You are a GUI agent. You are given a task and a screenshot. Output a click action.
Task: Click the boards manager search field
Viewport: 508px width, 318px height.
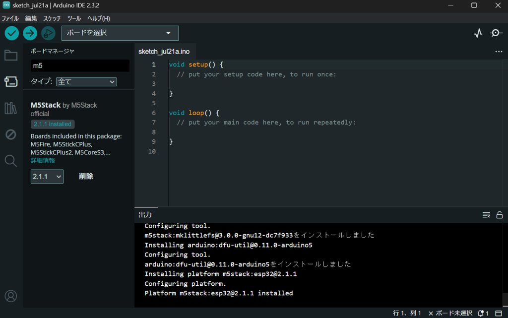click(x=80, y=66)
